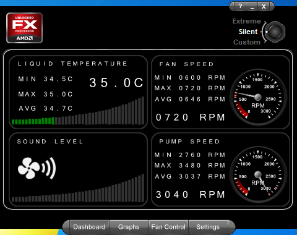Viewport: 297px width, 235px height.
Task: Open the Settings tab
Action: pyautogui.click(x=208, y=227)
